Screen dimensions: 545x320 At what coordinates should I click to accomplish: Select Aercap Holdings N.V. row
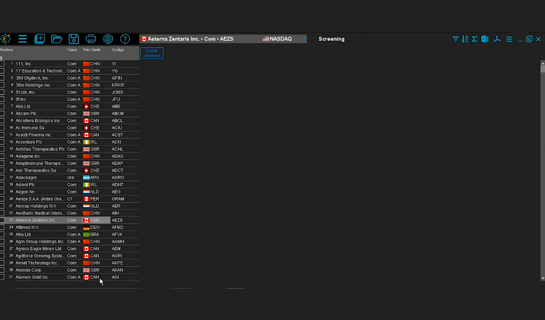click(x=36, y=206)
